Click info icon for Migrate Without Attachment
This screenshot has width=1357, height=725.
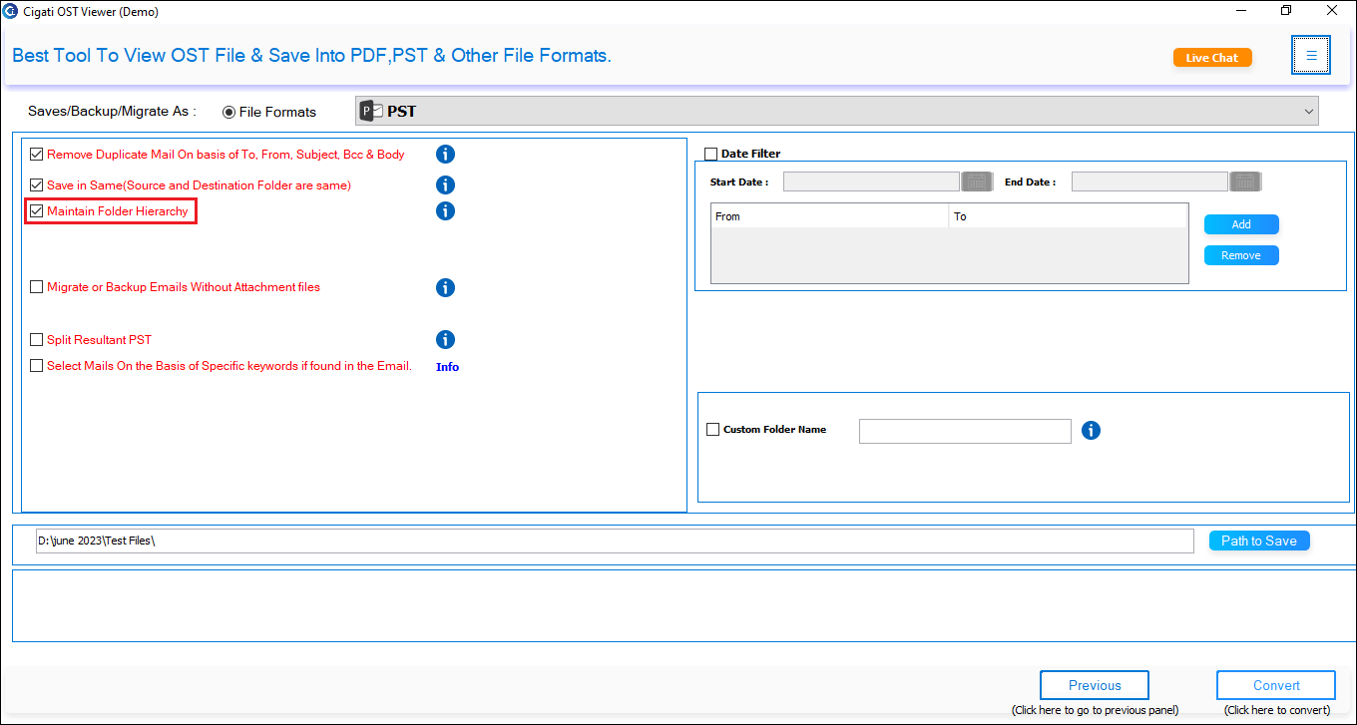pyautogui.click(x=446, y=287)
